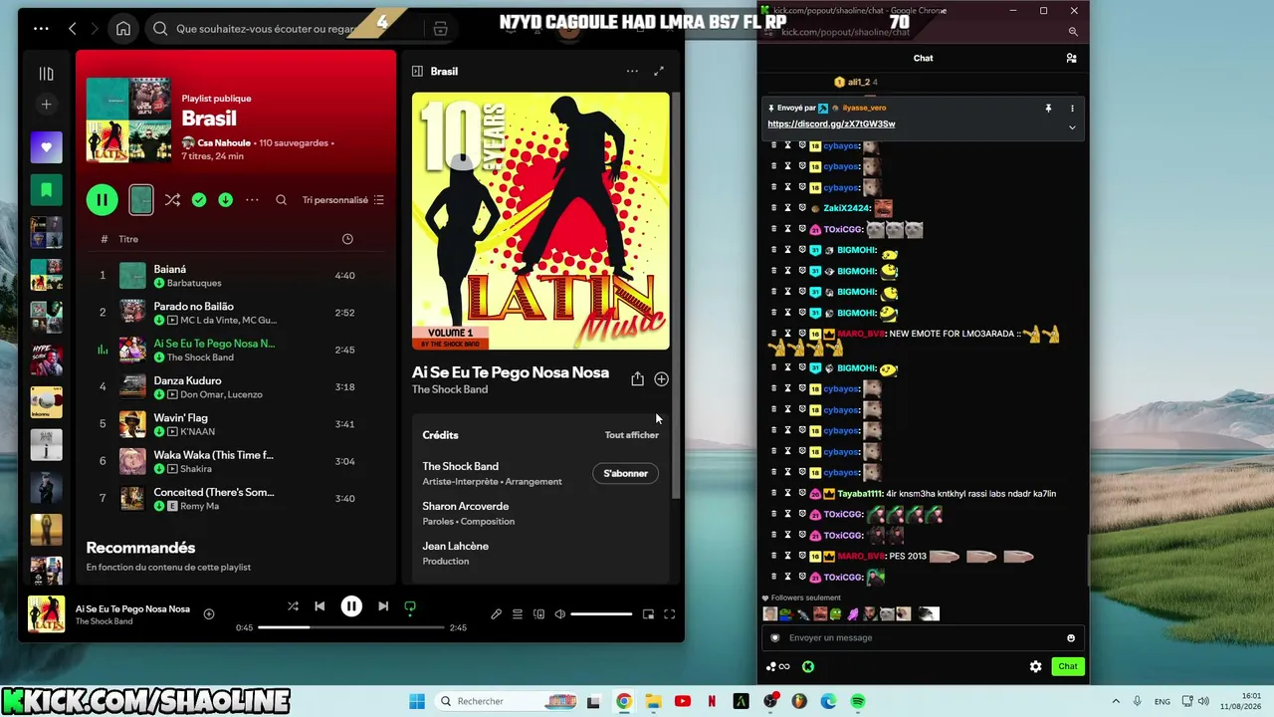The width and height of the screenshot is (1274, 717).
Task: Skip to next track in player bar
Action: 383,605
